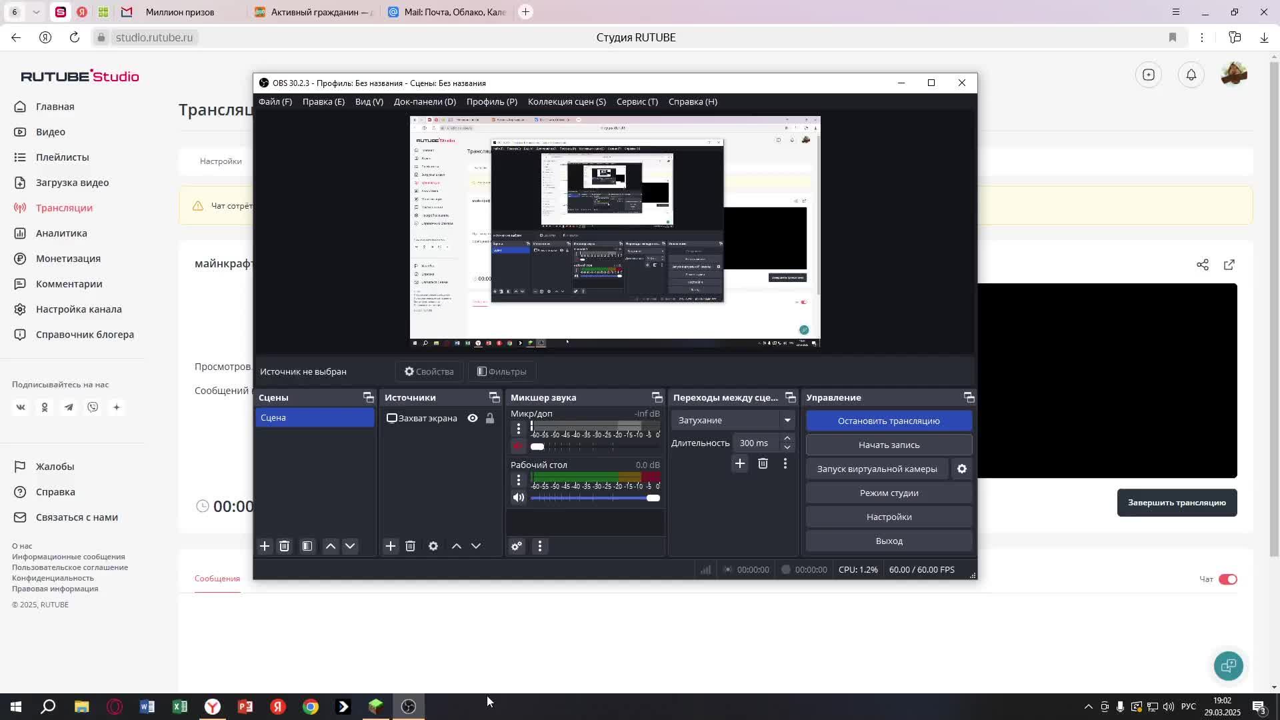
Task: Pop out the Сцены dock panel
Action: click(x=369, y=397)
